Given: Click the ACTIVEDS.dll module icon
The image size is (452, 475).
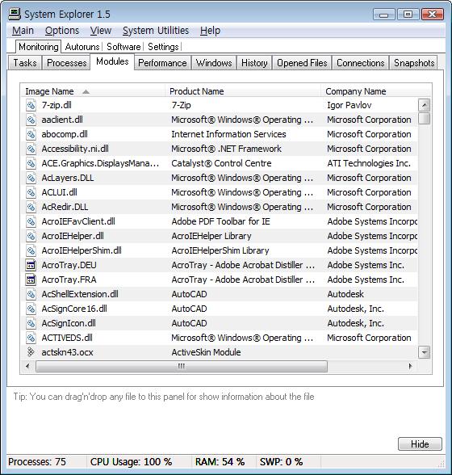Looking at the screenshot, I should tap(31, 338).
